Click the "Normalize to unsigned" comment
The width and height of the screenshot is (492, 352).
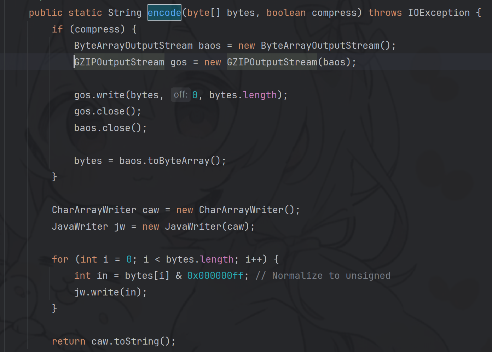click(x=323, y=276)
